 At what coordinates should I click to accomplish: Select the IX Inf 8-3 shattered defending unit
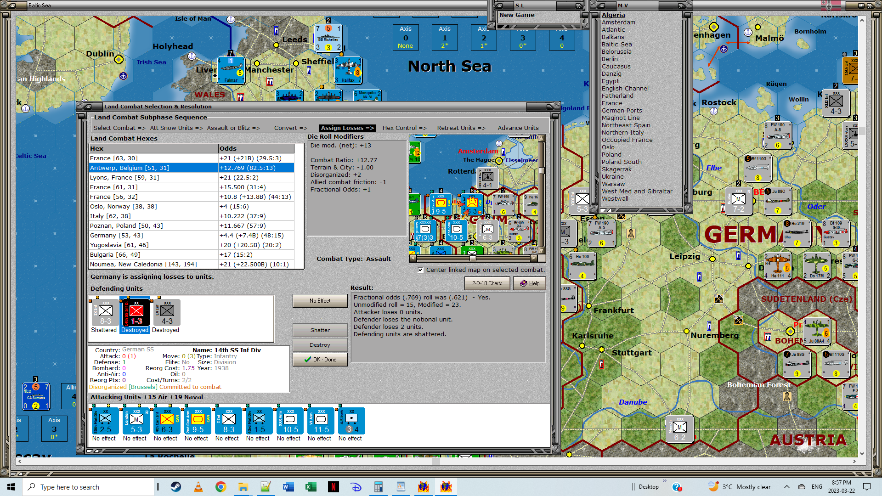coord(105,313)
